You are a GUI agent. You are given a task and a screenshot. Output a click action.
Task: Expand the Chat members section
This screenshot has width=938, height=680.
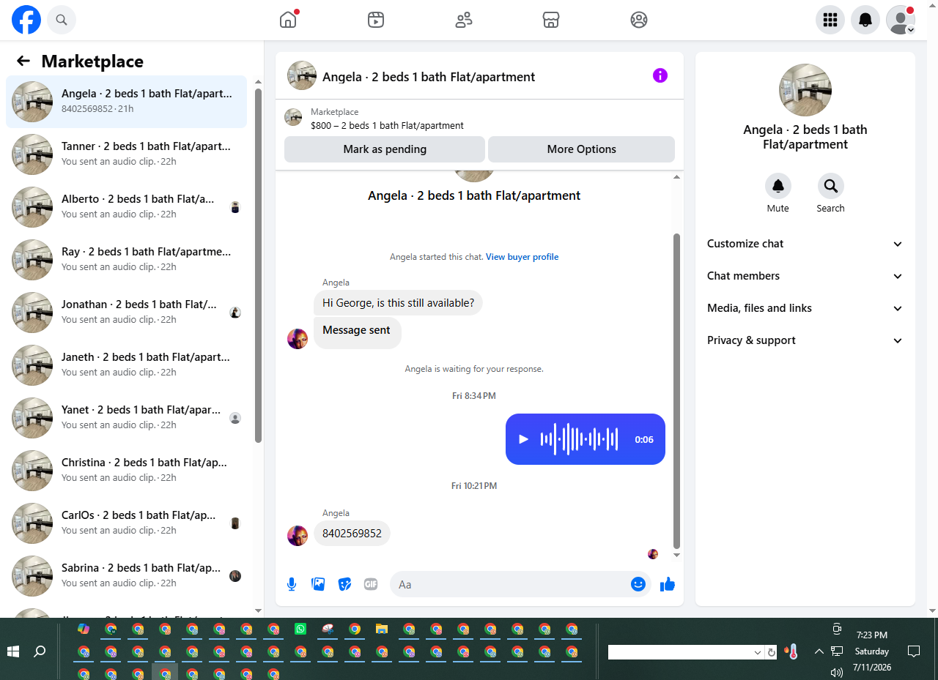[805, 276]
